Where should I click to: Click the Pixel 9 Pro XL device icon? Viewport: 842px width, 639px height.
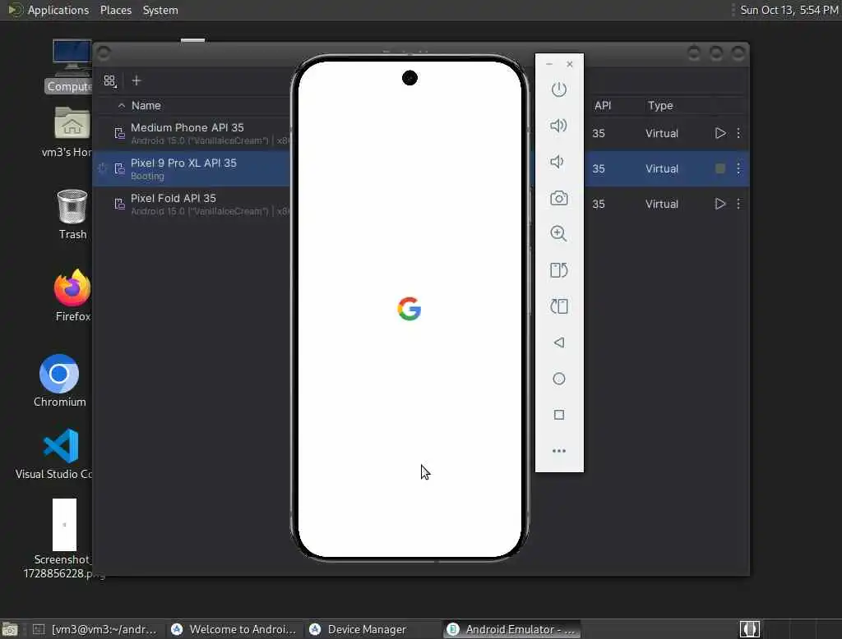coord(119,168)
